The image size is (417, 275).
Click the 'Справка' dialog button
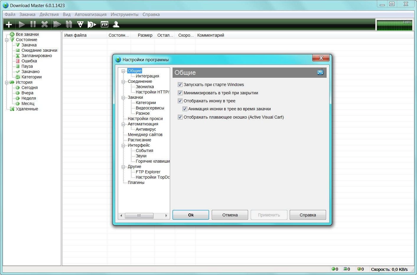tap(308, 215)
